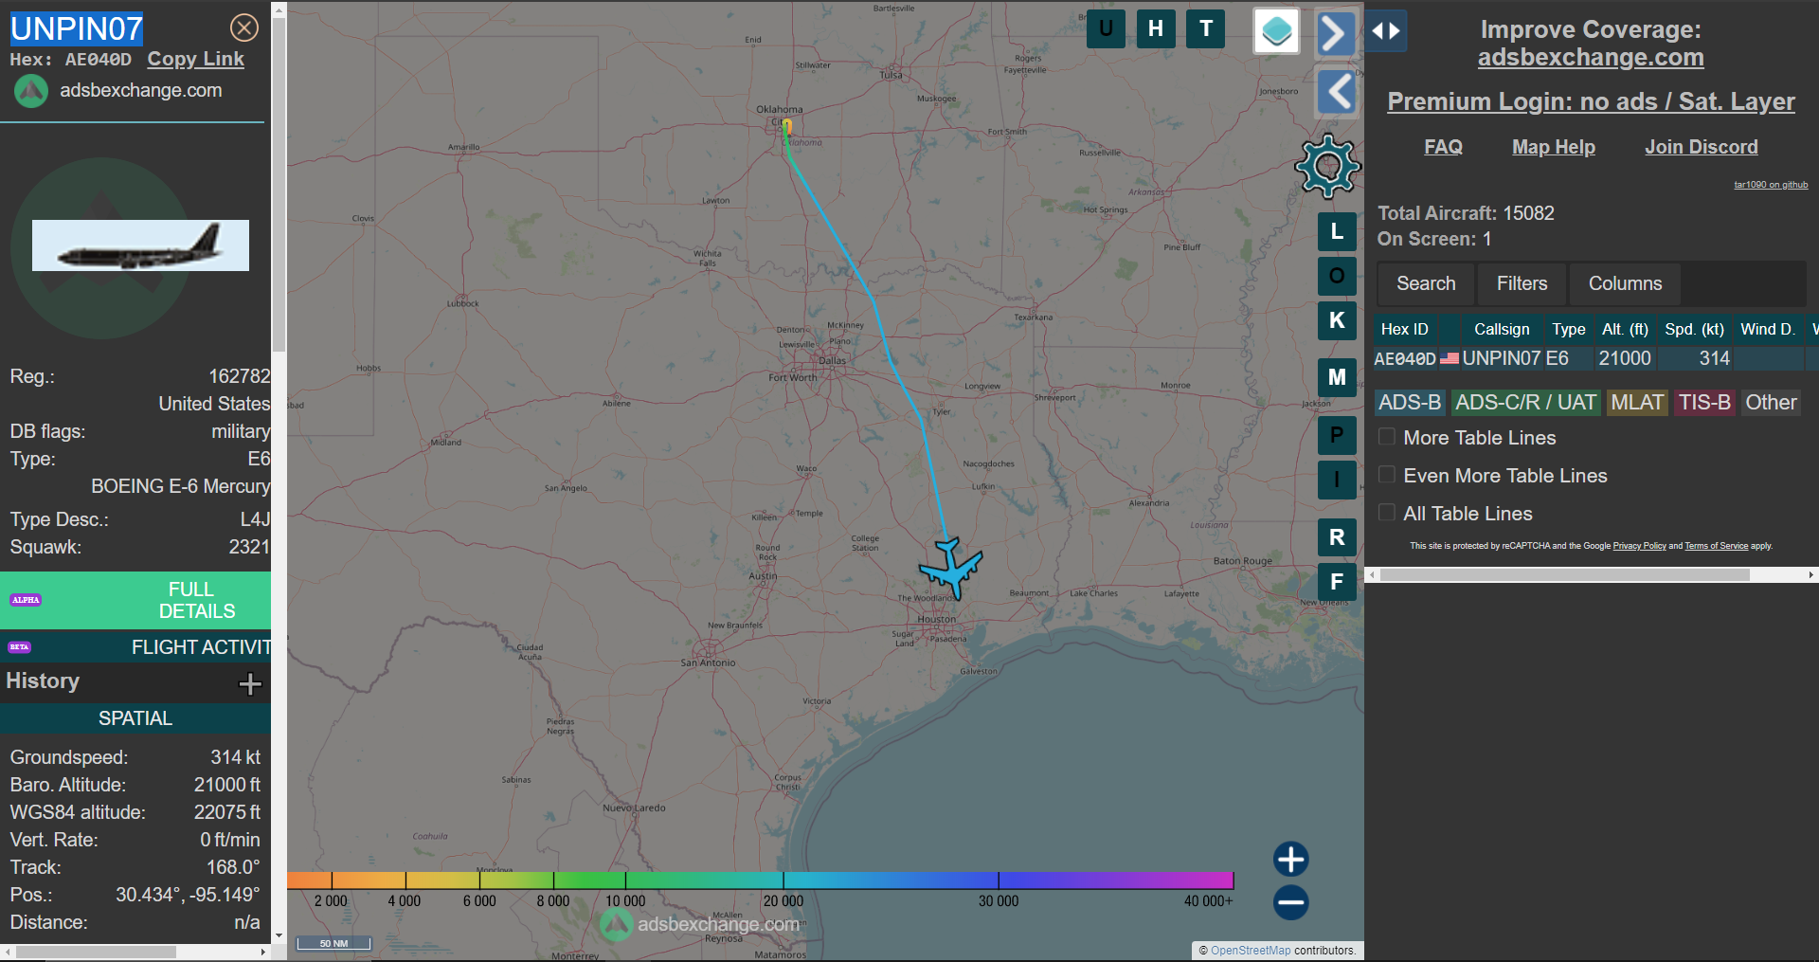Toggle the ADS-B source filter
The height and width of the screenshot is (962, 1819).
tap(1410, 403)
